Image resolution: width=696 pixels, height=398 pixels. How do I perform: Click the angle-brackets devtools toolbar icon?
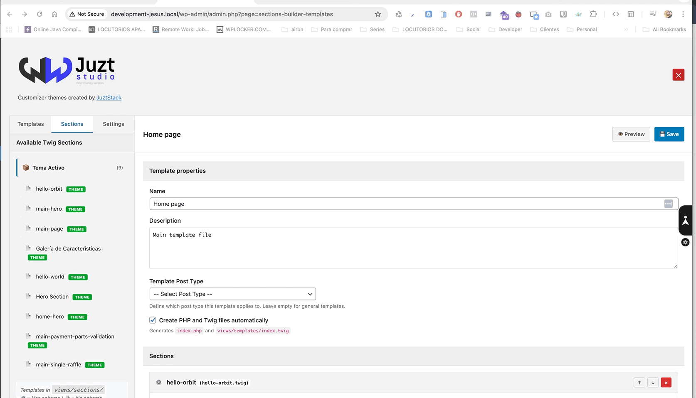616,14
